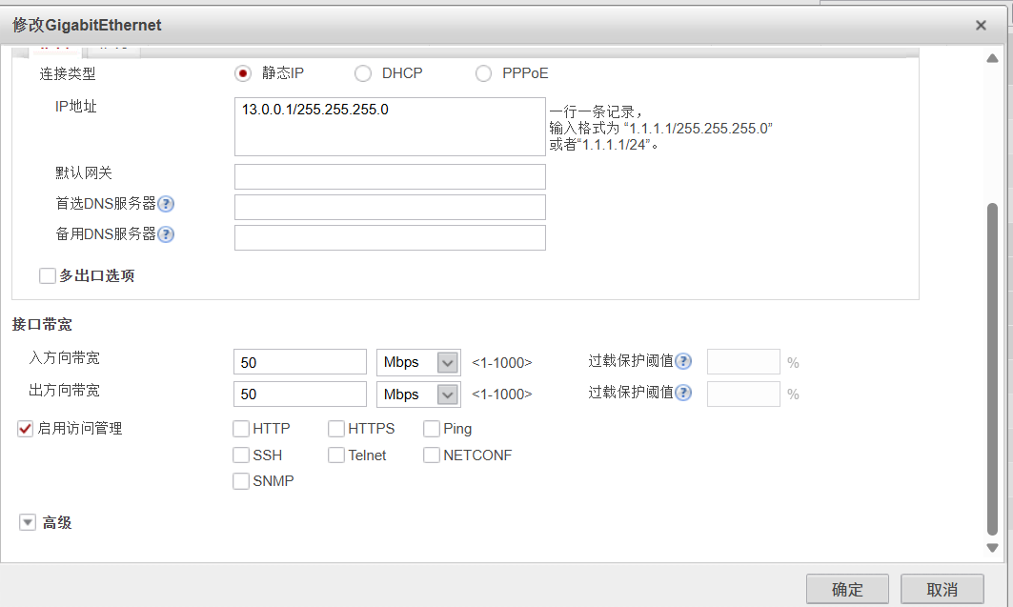The height and width of the screenshot is (607, 1013).
Task: Enable Telnet access checkbox
Action: [x=336, y=455]
